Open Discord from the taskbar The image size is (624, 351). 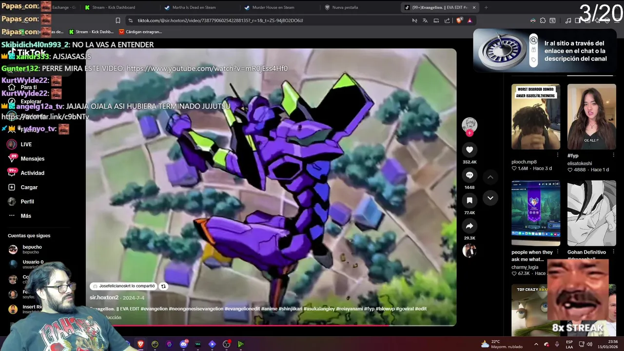(x=184, y=344)
